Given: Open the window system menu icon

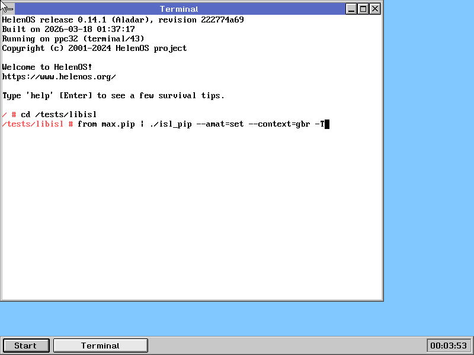Looking at the screenshot, I should 8,9.
